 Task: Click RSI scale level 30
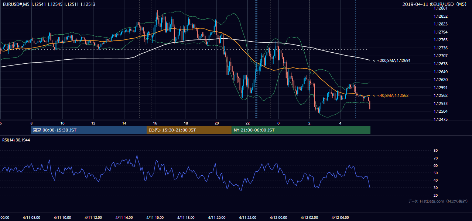(x=435, y=187)
